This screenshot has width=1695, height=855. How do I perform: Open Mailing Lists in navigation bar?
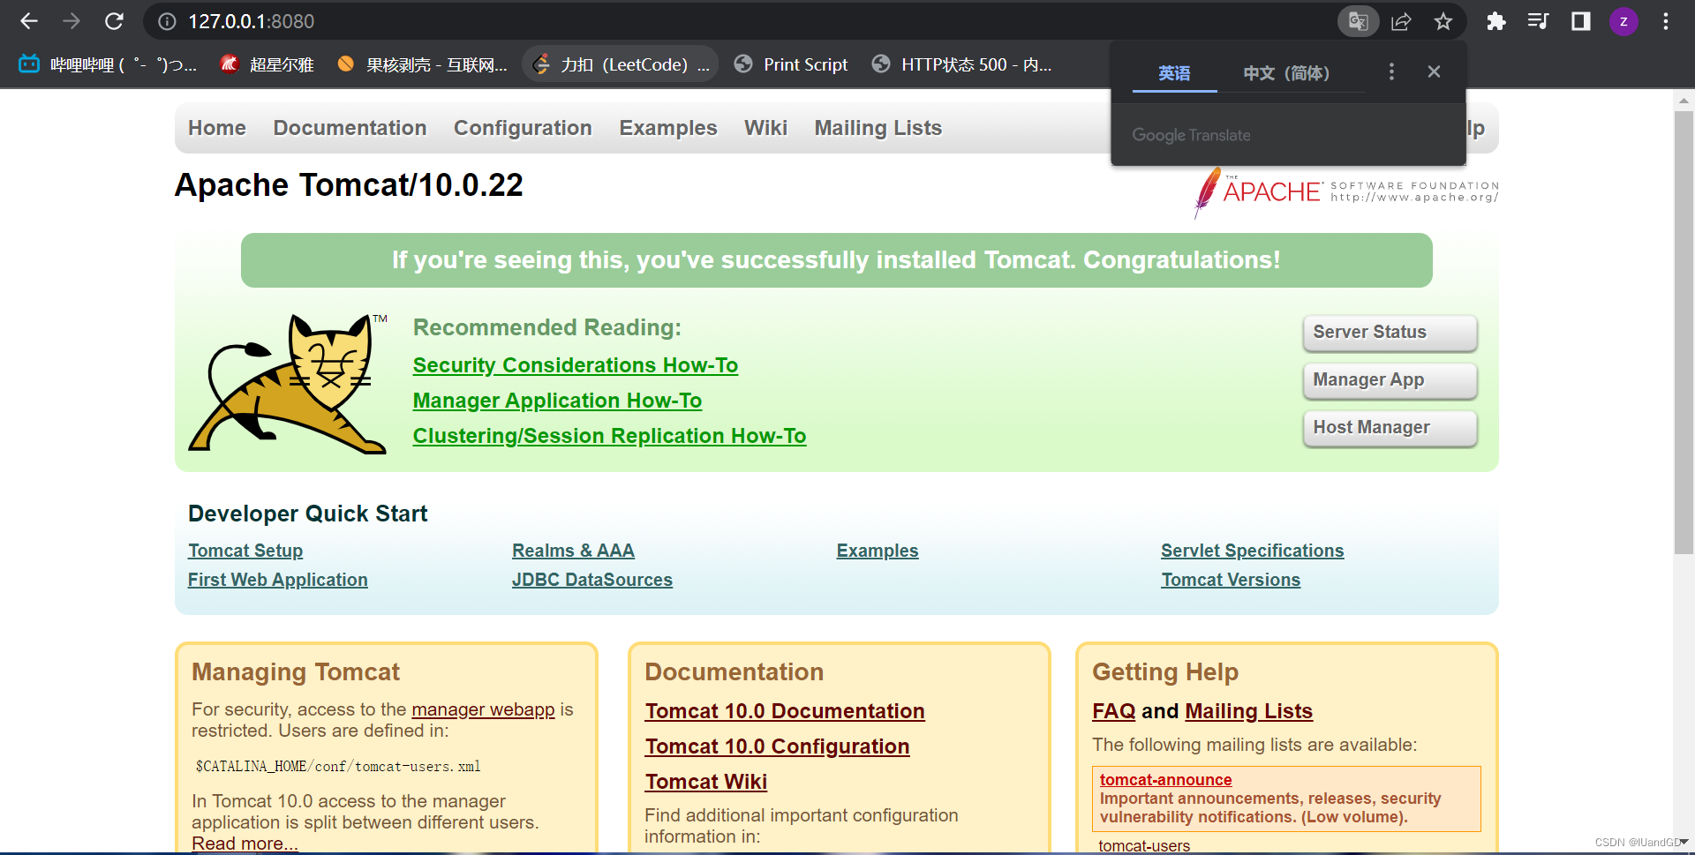pos(878,128)
